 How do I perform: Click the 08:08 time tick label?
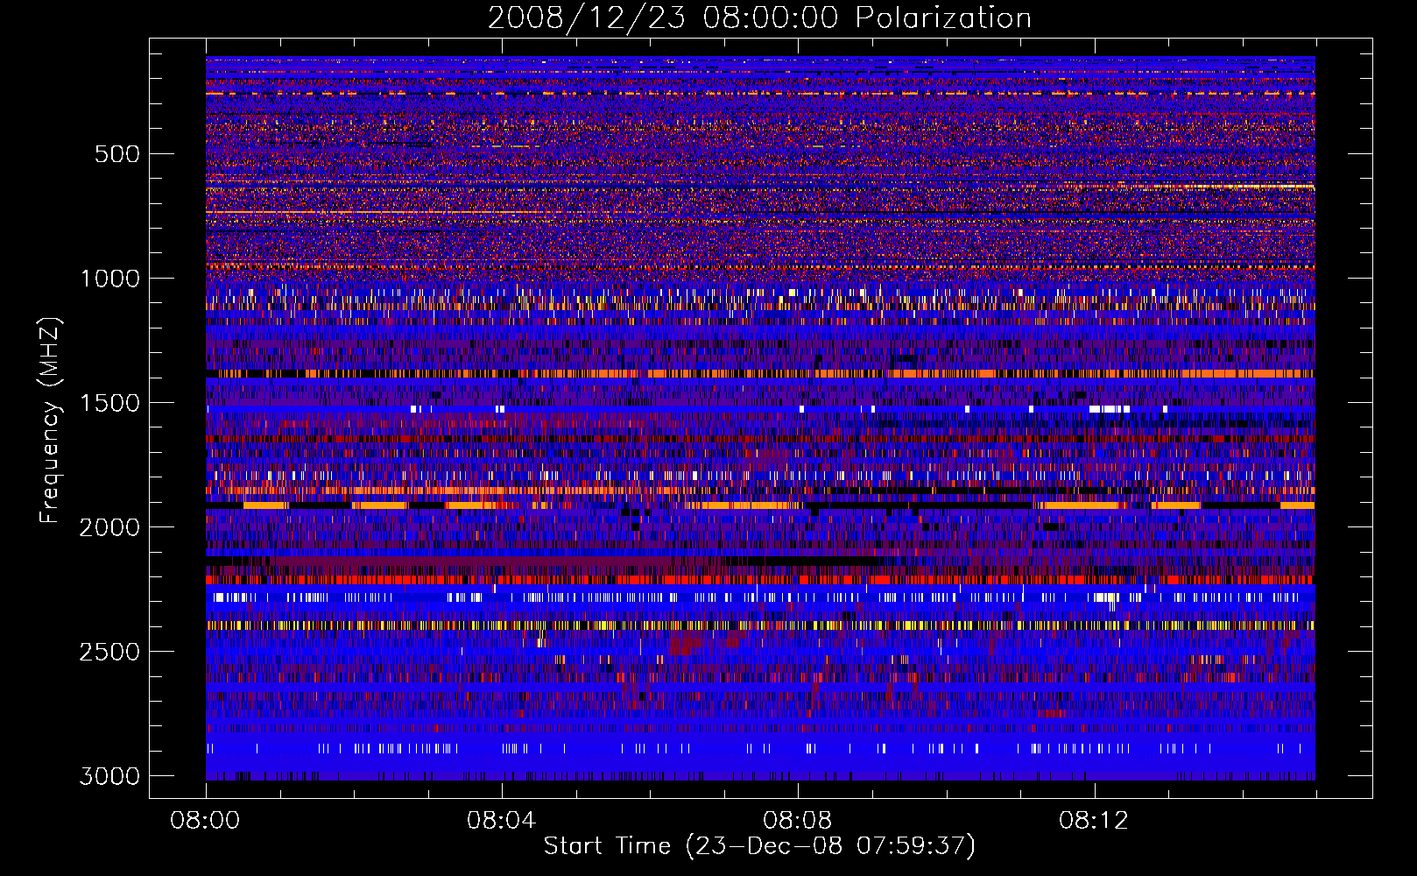[x=798, y=821]
